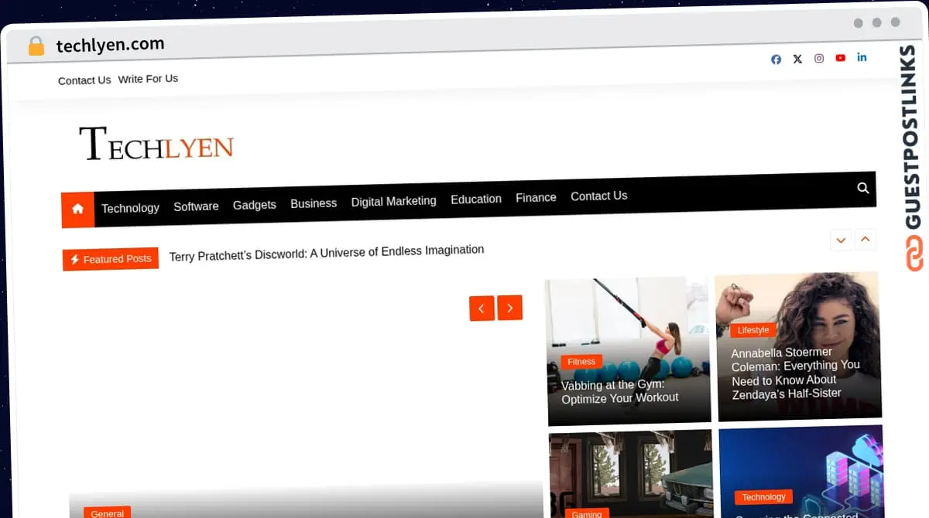Screen dimensions: 929x518
Task: Go to home via the house icon
Action: (77, 209)
